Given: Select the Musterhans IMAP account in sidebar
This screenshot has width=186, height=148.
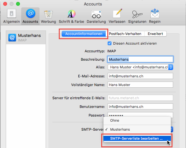Looking at the screenshot, I should (x=26, y=38).
